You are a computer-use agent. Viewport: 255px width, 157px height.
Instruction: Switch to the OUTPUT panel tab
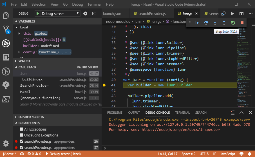point(134,113)
